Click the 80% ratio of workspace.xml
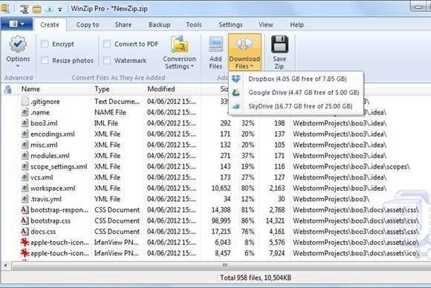The image size is (431, 288). click(x=247, y=189)
